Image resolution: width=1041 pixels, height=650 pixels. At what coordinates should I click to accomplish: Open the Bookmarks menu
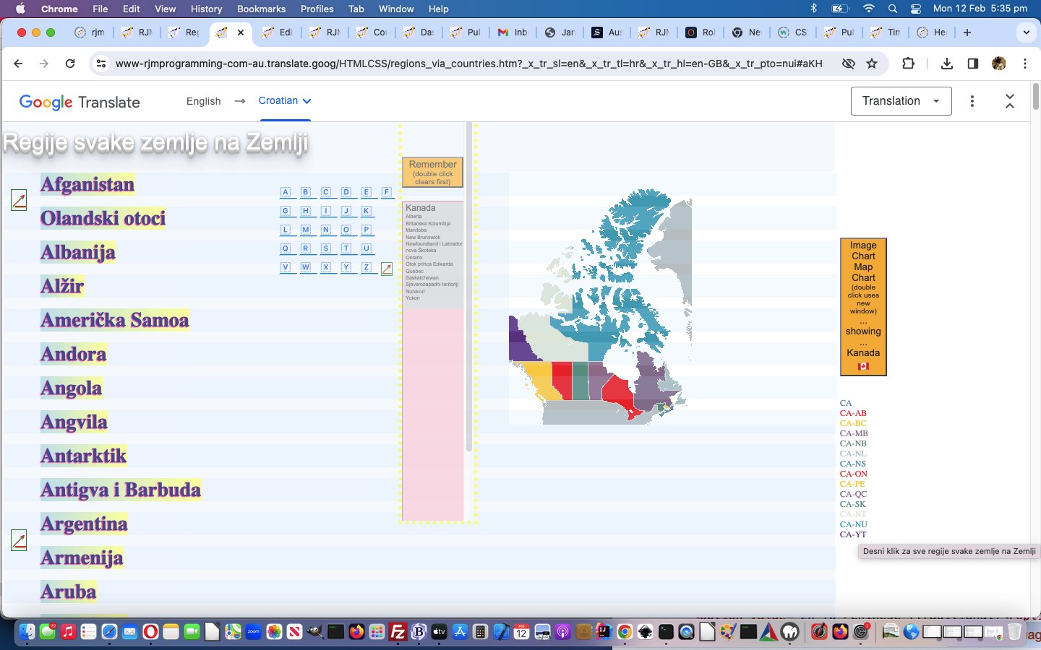coord(261,9)
